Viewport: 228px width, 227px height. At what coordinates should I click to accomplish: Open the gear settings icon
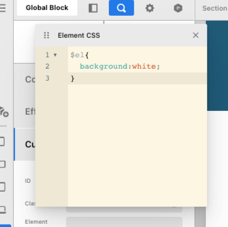point(150,8)
